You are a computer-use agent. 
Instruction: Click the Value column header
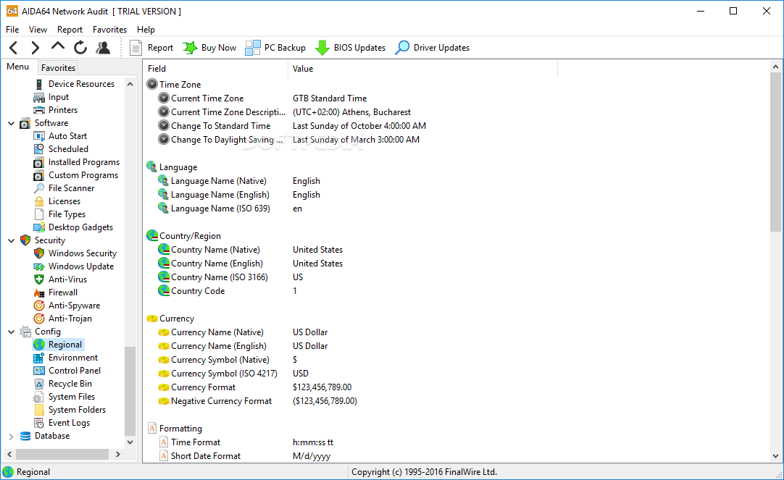click(422, 69)
